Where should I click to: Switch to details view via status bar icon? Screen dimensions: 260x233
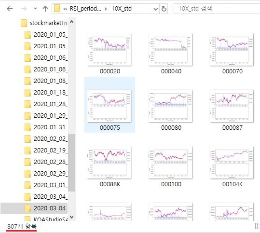click(x=258, y=226)
